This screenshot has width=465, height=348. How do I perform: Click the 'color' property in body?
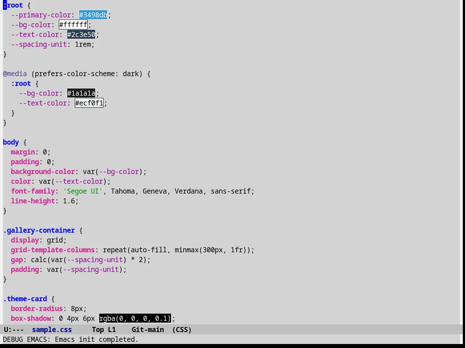click(x=21, y=181)
